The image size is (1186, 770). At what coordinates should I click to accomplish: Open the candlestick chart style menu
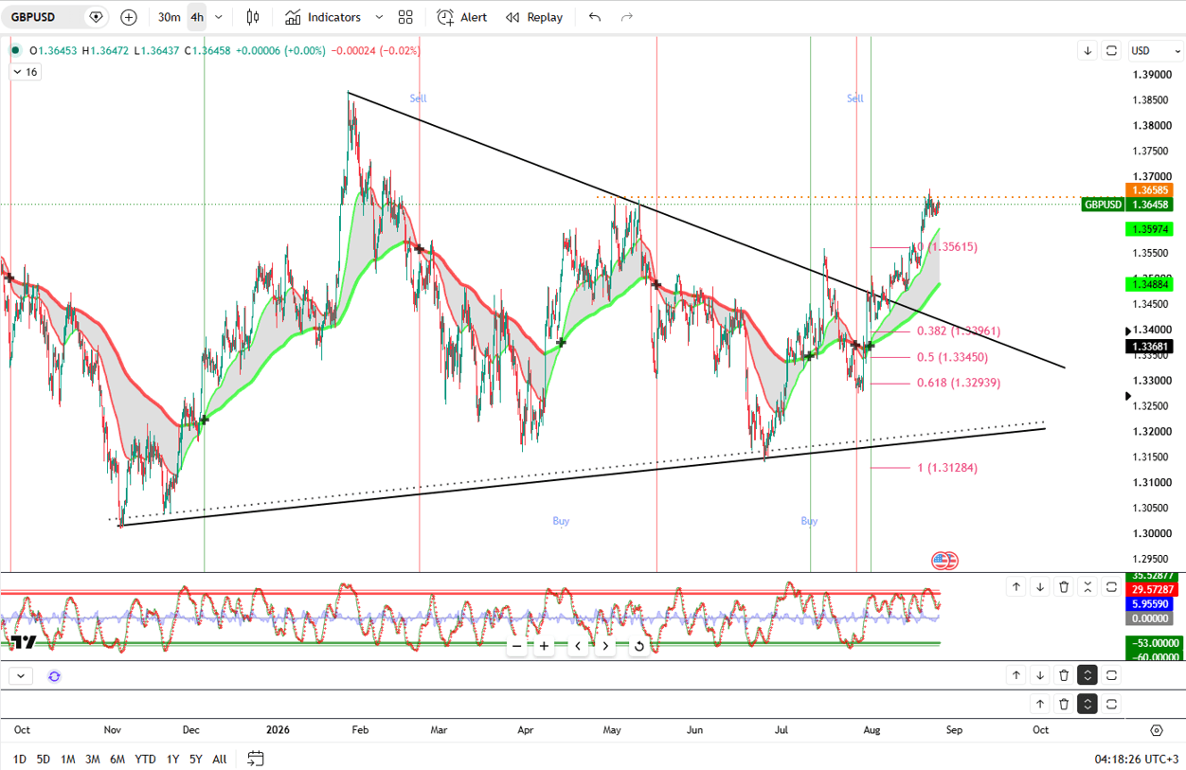252,17
